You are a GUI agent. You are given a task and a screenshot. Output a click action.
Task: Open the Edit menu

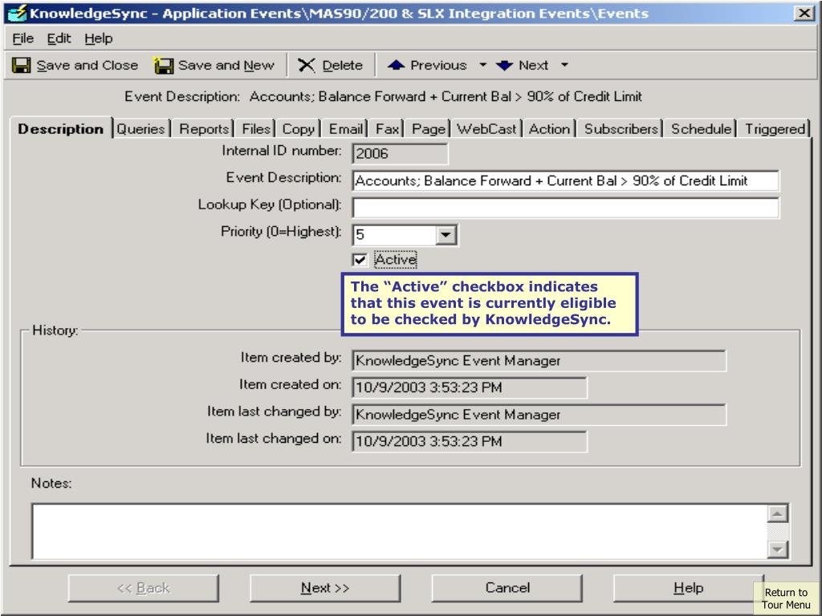coord(59,38)
